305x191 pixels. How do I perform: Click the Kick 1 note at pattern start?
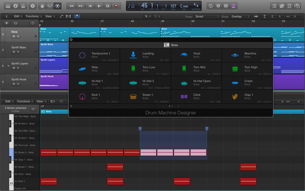(x=48, y=181)
